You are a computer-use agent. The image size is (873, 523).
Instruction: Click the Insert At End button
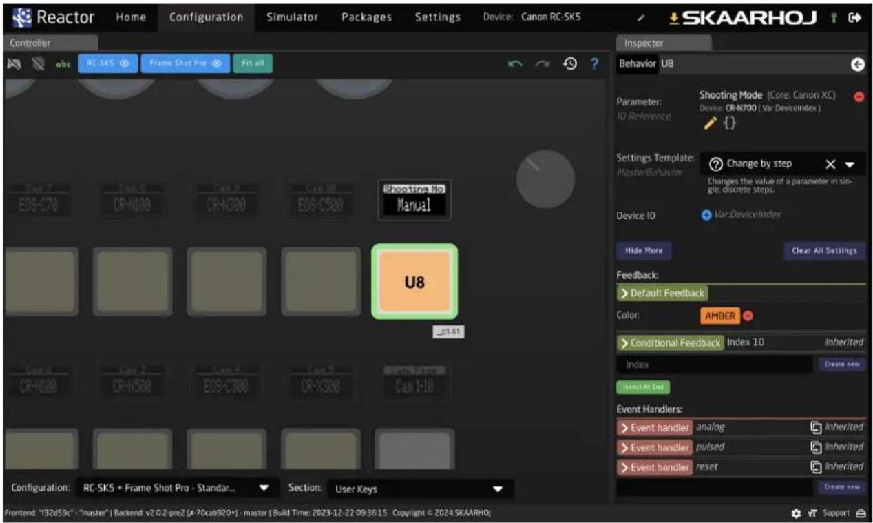(643, 387)
